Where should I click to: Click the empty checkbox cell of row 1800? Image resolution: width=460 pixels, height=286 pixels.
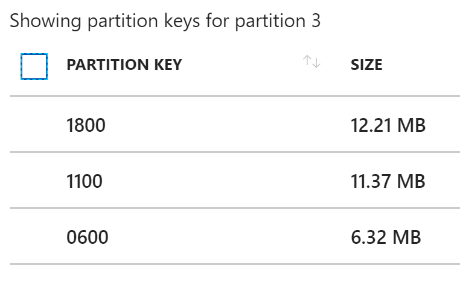pos(34,124)
